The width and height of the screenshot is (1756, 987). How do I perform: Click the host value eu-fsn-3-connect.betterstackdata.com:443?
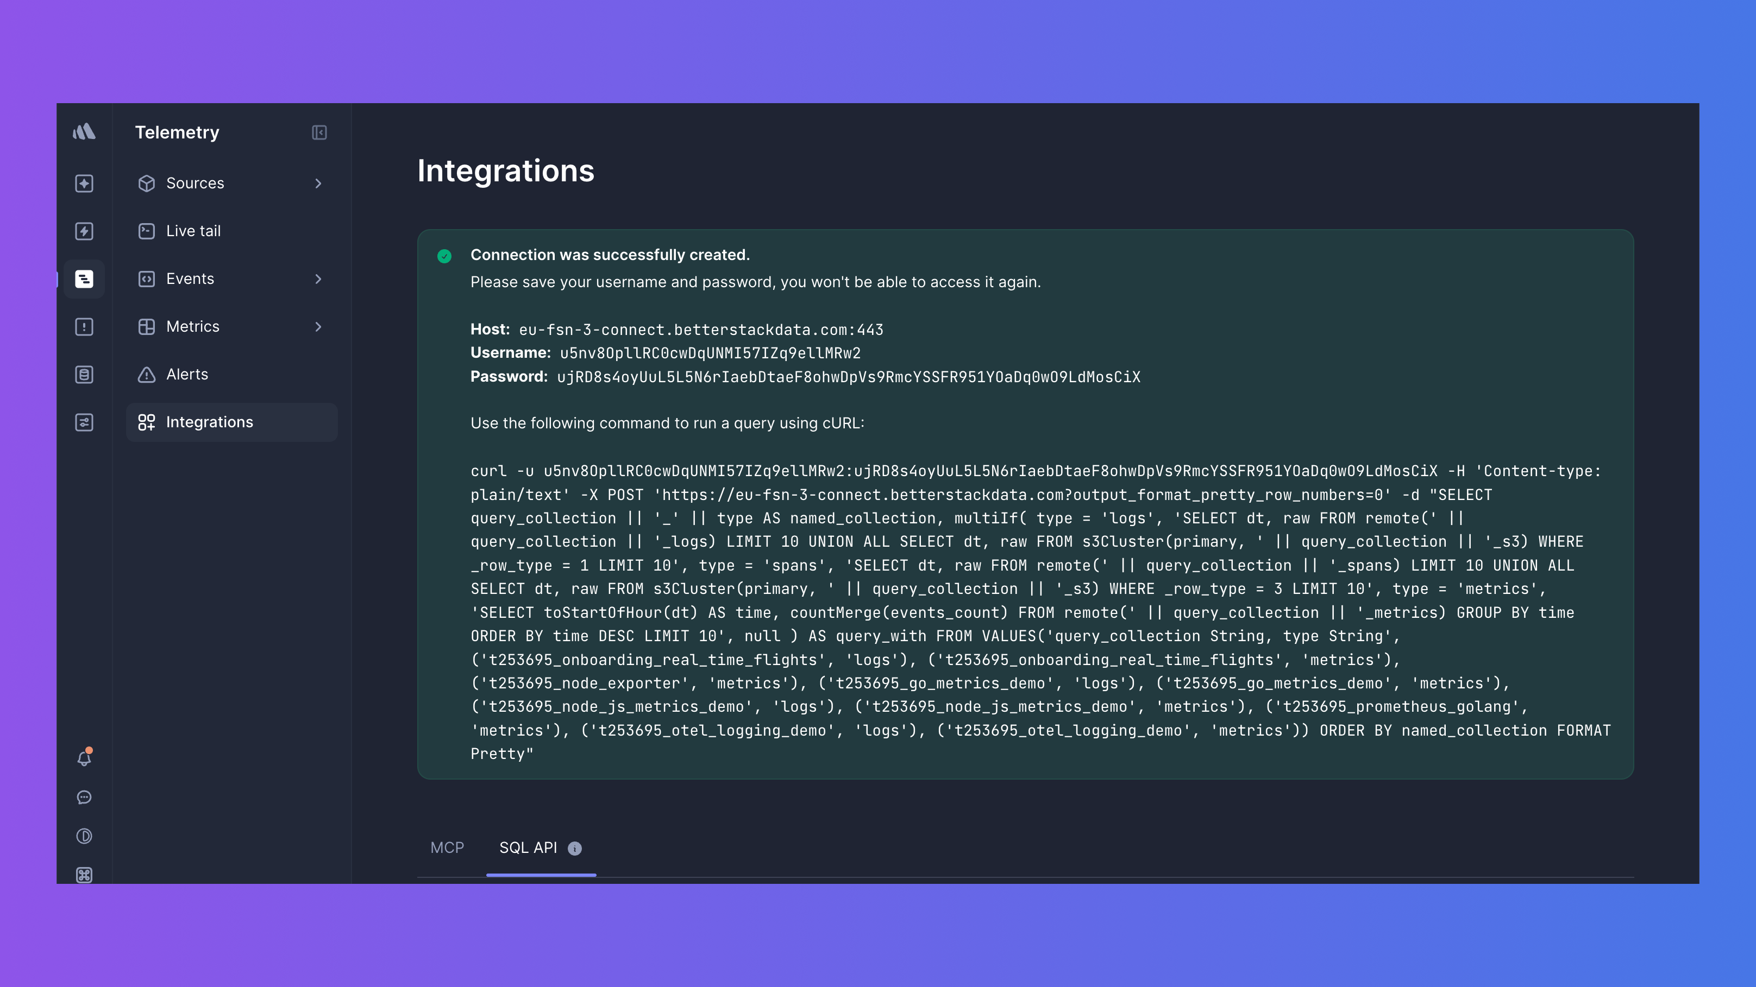(x=701, y=330)
